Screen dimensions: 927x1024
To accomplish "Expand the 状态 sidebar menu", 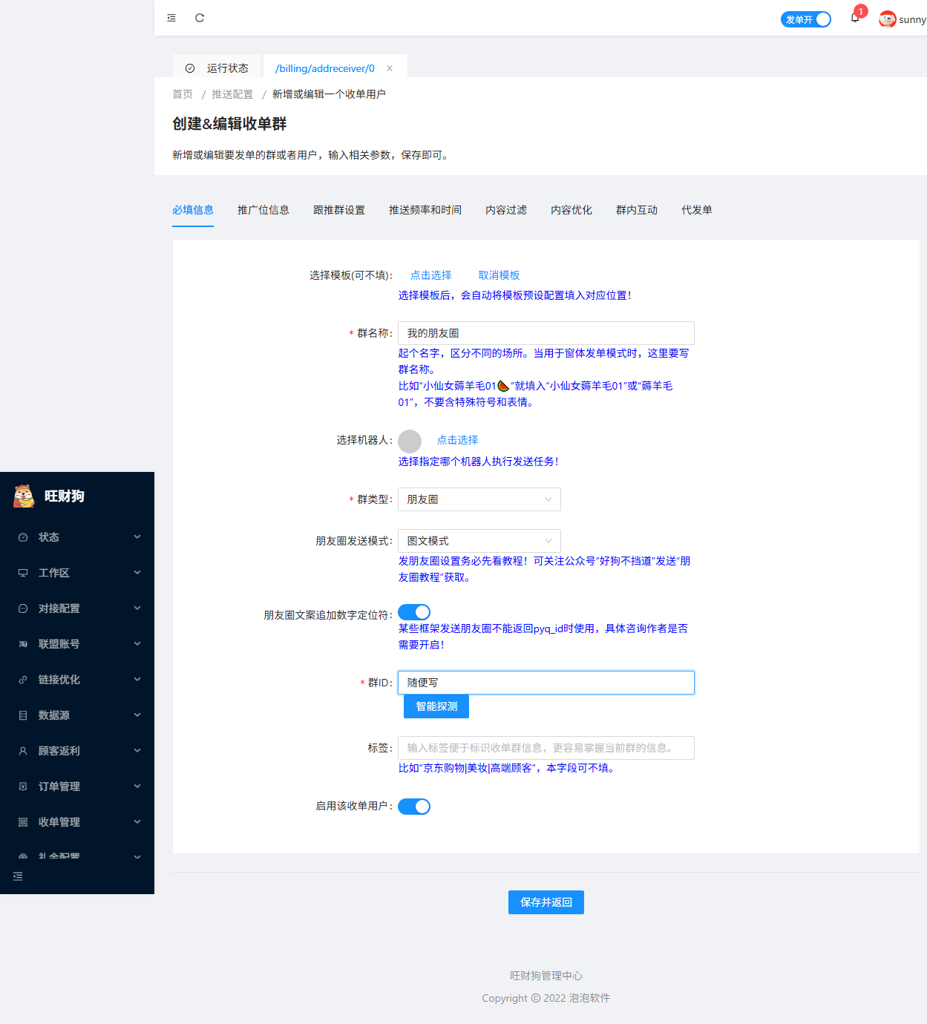I will tap(137, 537).
